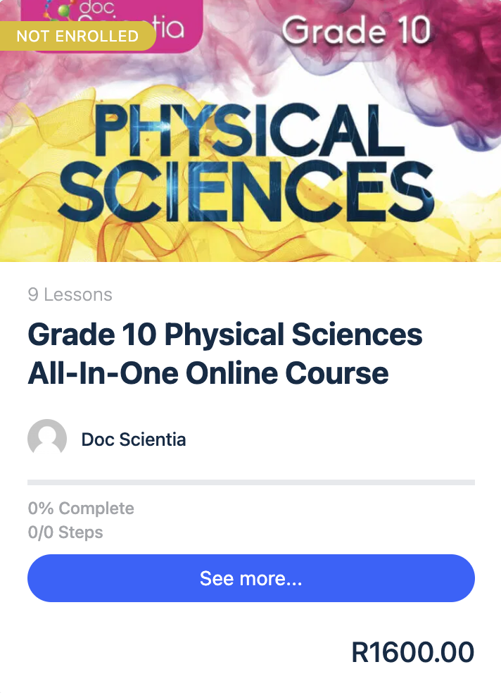Viewport: 501px width, 693px height.
Task: Click the 0/0 Steps text
Action: 65,532
